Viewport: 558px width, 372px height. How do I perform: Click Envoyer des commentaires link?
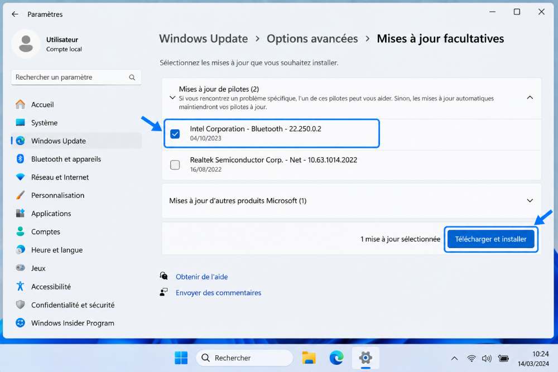pyautogui.click(x=219, y=292)
